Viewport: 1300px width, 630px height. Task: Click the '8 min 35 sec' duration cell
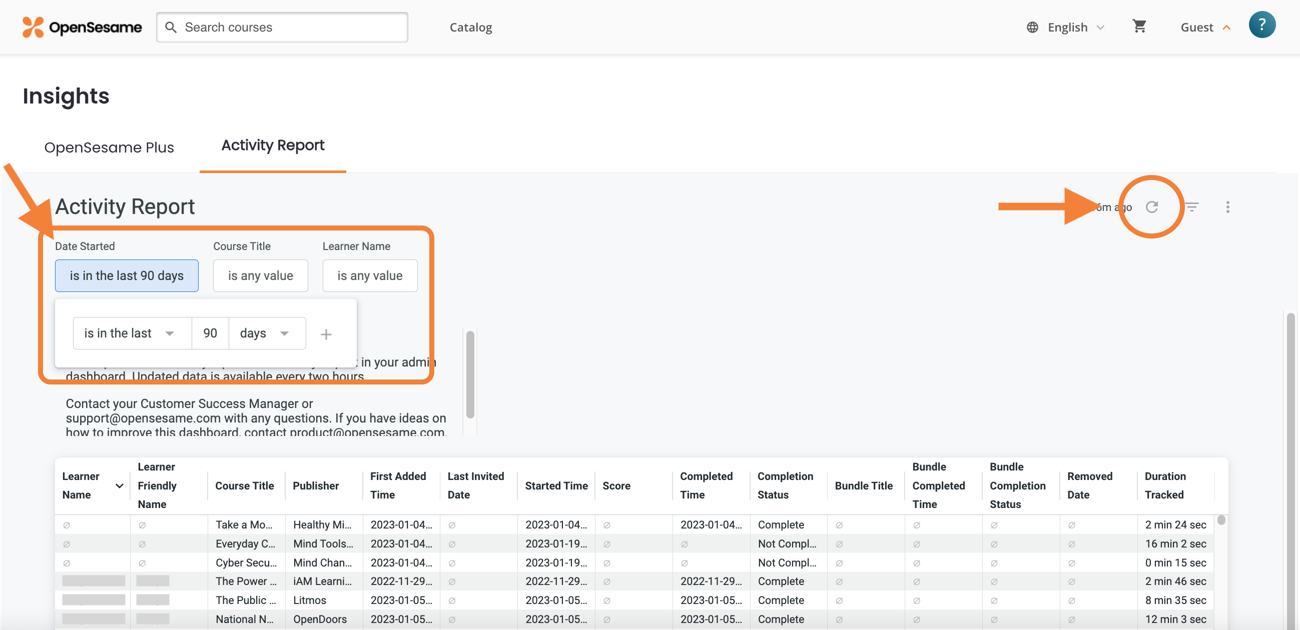point(1175,600)
